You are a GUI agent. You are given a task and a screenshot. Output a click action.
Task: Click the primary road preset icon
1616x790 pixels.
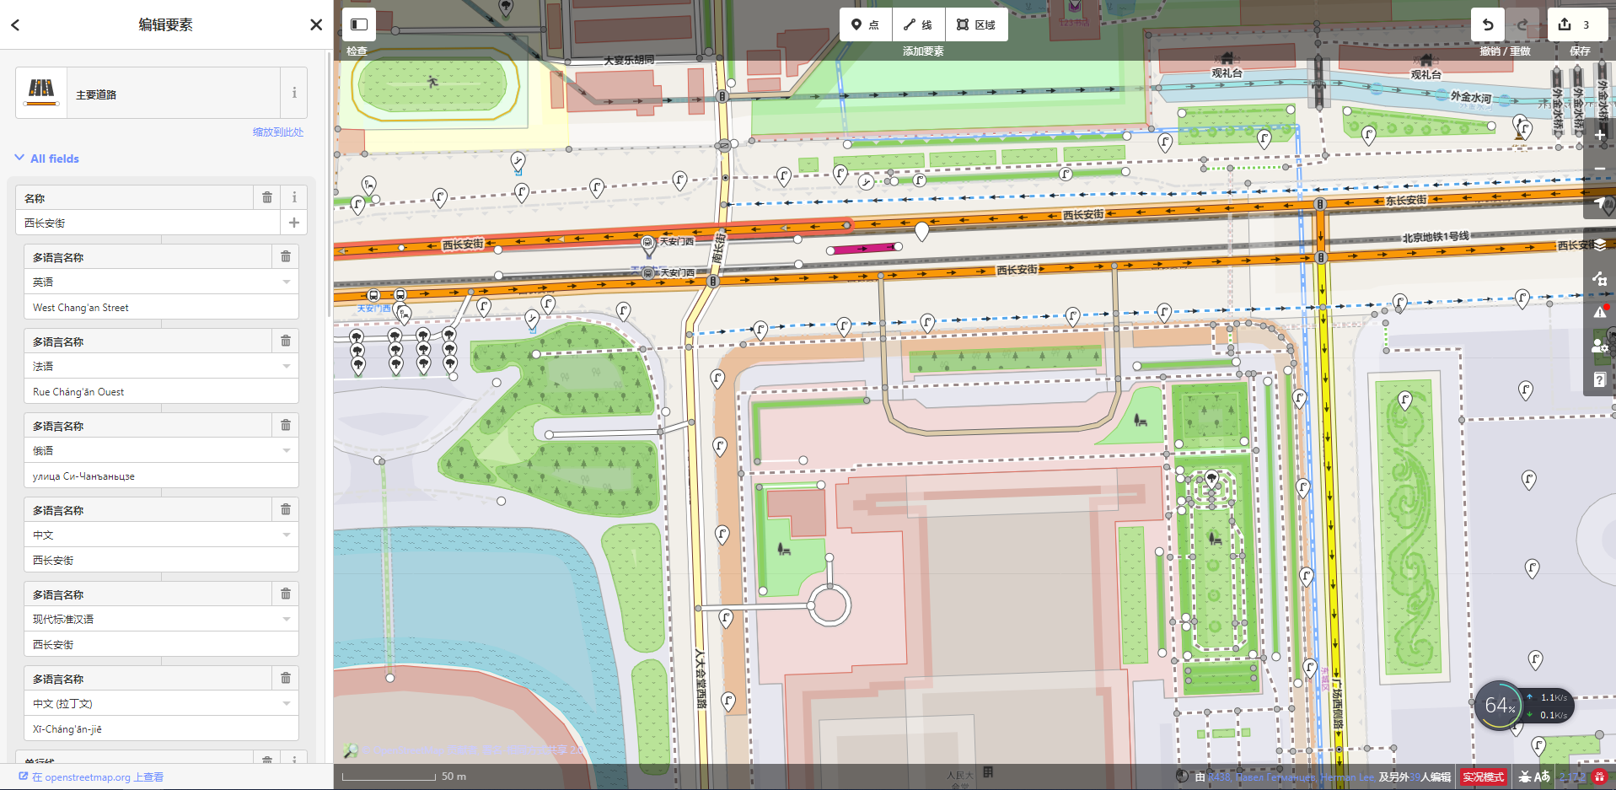41,93
